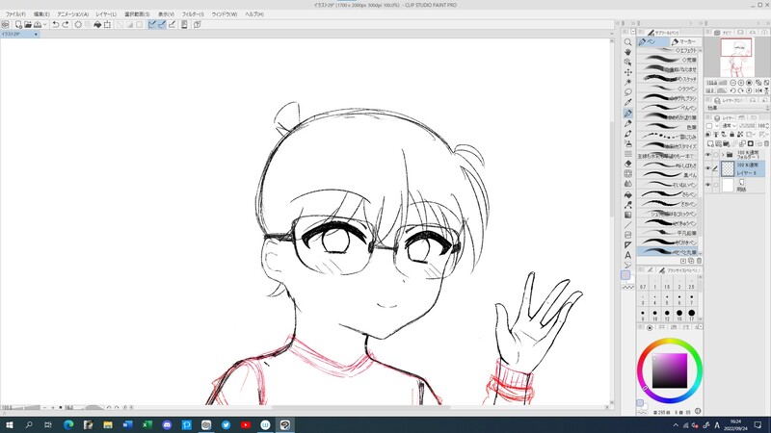
Task: Click the Redo toolbar icon
Action: click(x=66, y=25)
